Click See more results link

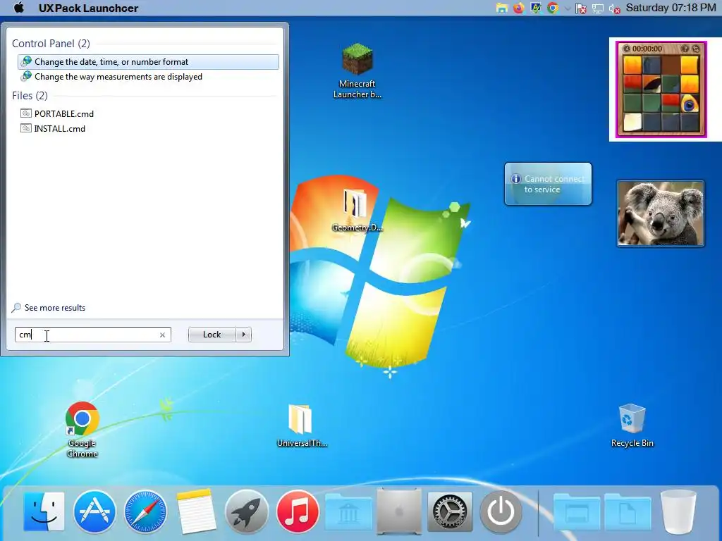(49, 307)
